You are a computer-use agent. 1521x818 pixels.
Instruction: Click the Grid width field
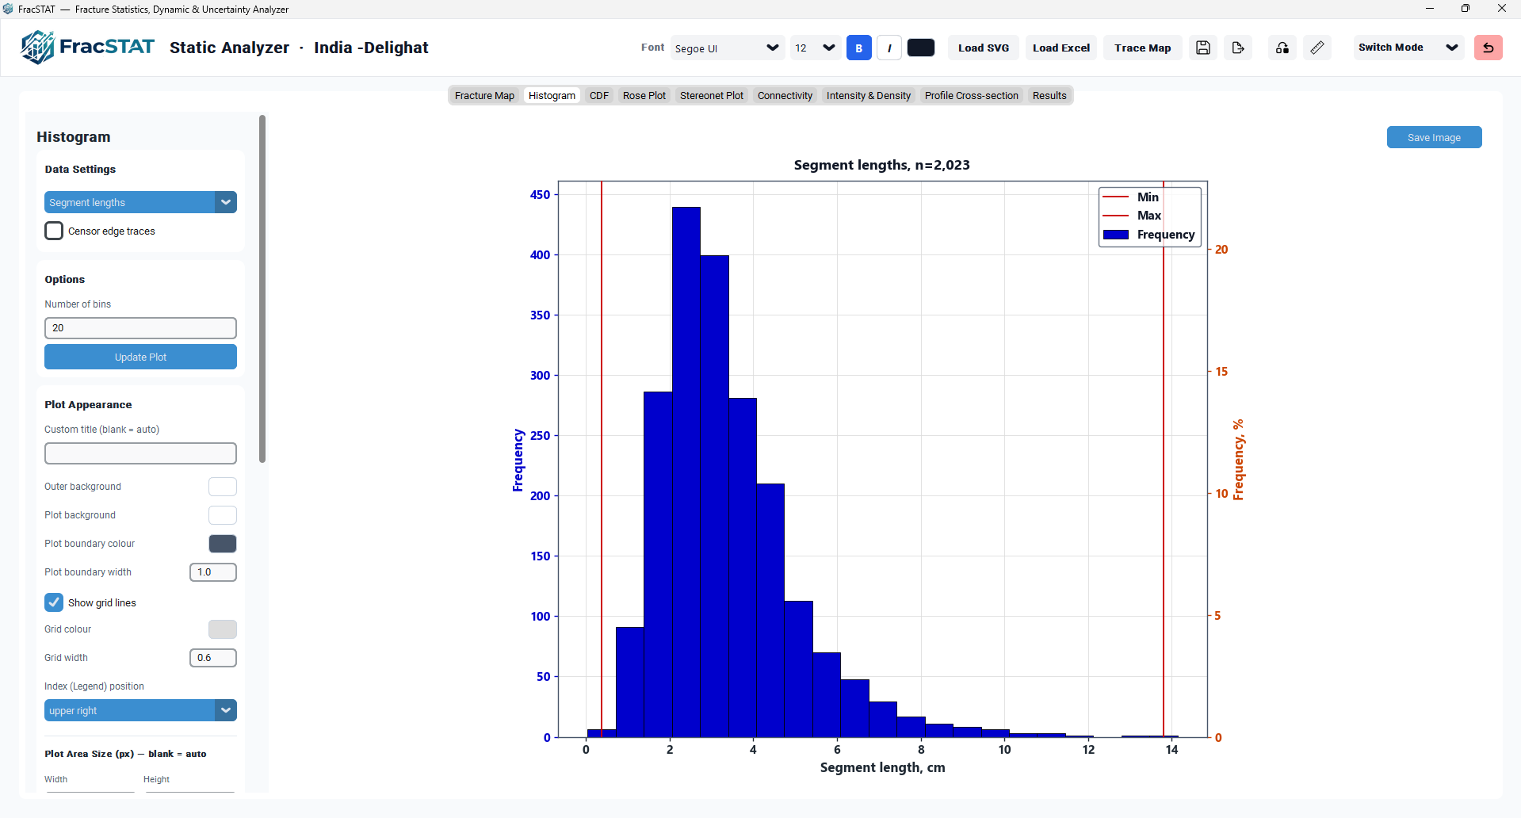tap(213, 658)
